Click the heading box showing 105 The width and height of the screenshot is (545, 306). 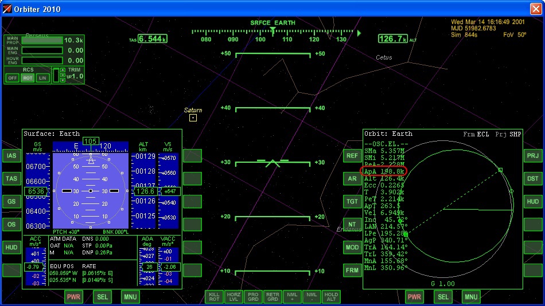(91, 141)
